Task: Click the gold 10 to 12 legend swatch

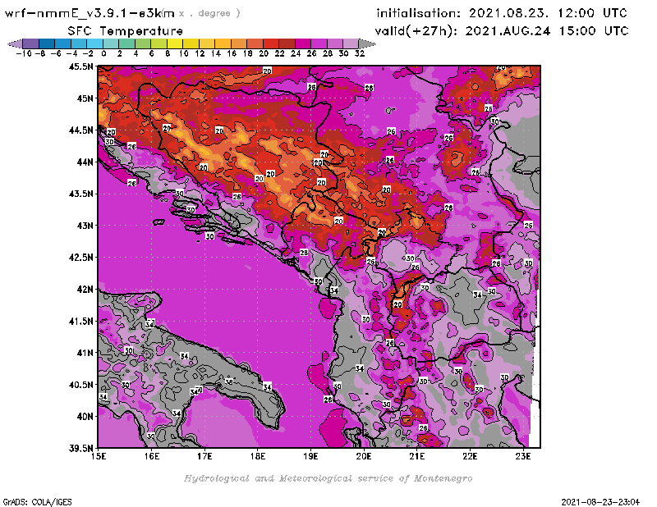Action: coord(191,43)
